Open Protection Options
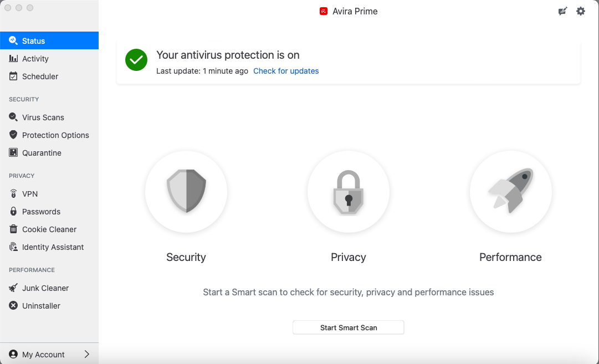 (x=55, y=135)
